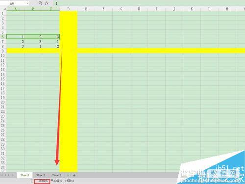The image size is (245, 184).
Task: Add a new sheet with plus icon
Action: (x=74, y=175)
